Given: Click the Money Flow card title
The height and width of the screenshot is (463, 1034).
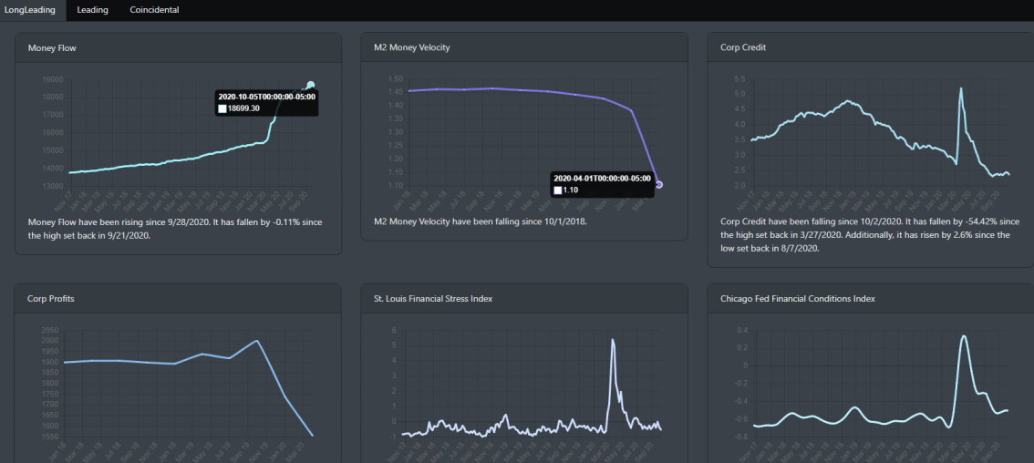Looking at the screenshot, I should coord(52,47).
